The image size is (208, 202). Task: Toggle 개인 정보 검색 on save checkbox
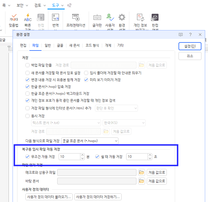27,100
